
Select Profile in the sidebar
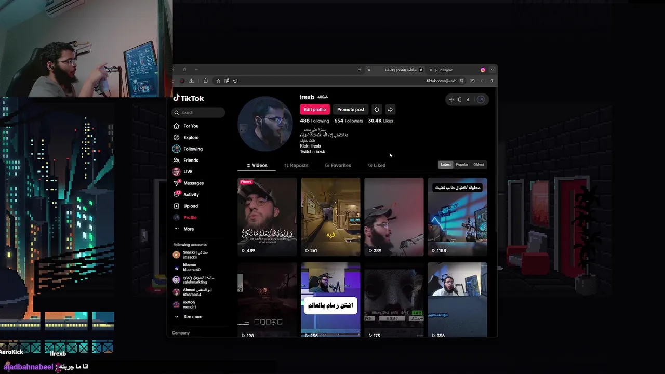[x=185, y=217]
